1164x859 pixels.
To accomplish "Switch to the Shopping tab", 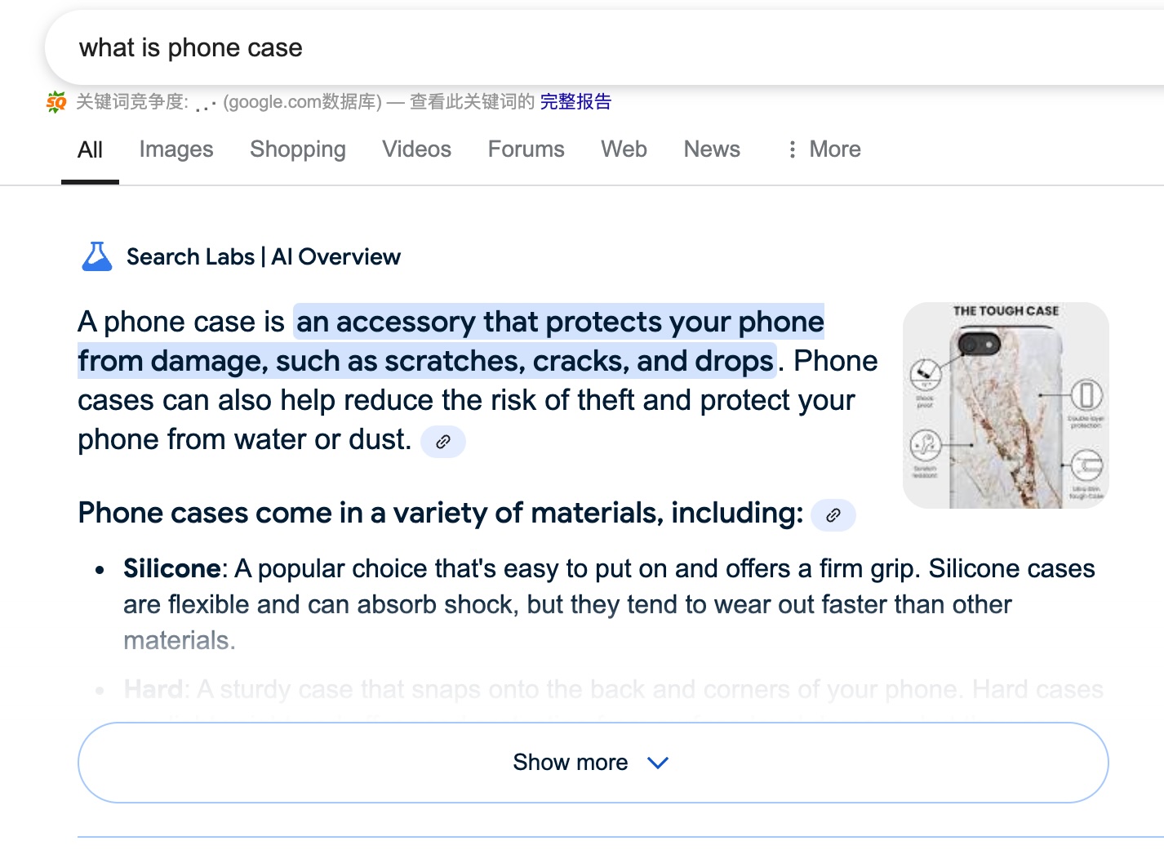I will point(298,149).
